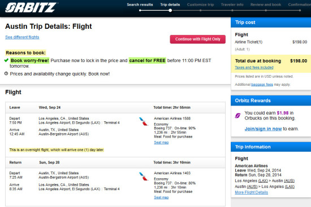311x207 pixels.
Task: Open the baggage fees link
Action: click(x=262, y=85)
